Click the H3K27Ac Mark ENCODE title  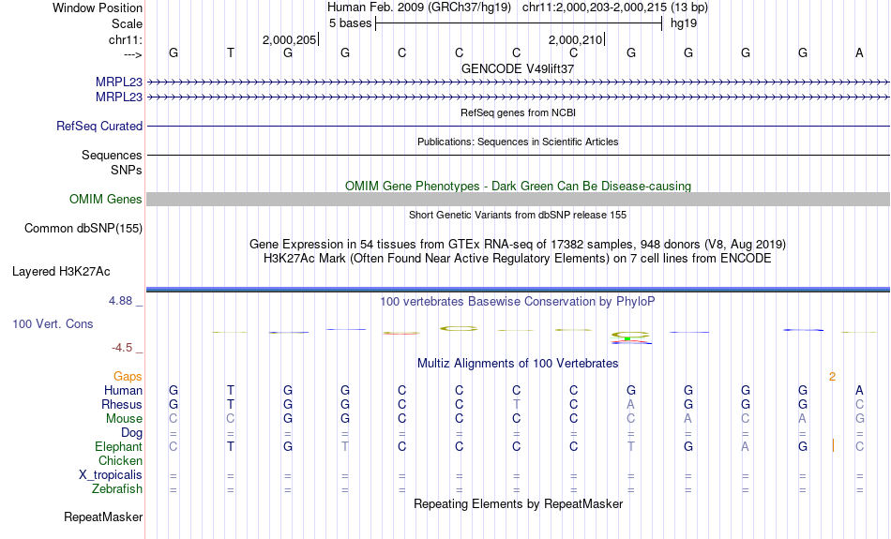coord(518,259)
